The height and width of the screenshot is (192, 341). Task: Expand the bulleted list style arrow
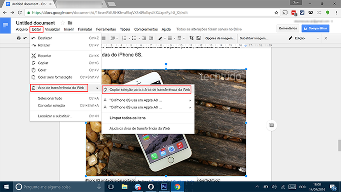click(139, 38)
